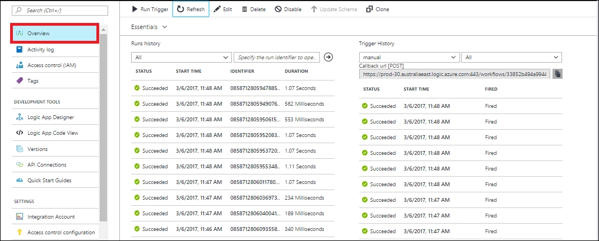Image resolution: width=599 pixels, height=241 pixels.
Task: Click the run identifier input field
Action: point(277,57)
